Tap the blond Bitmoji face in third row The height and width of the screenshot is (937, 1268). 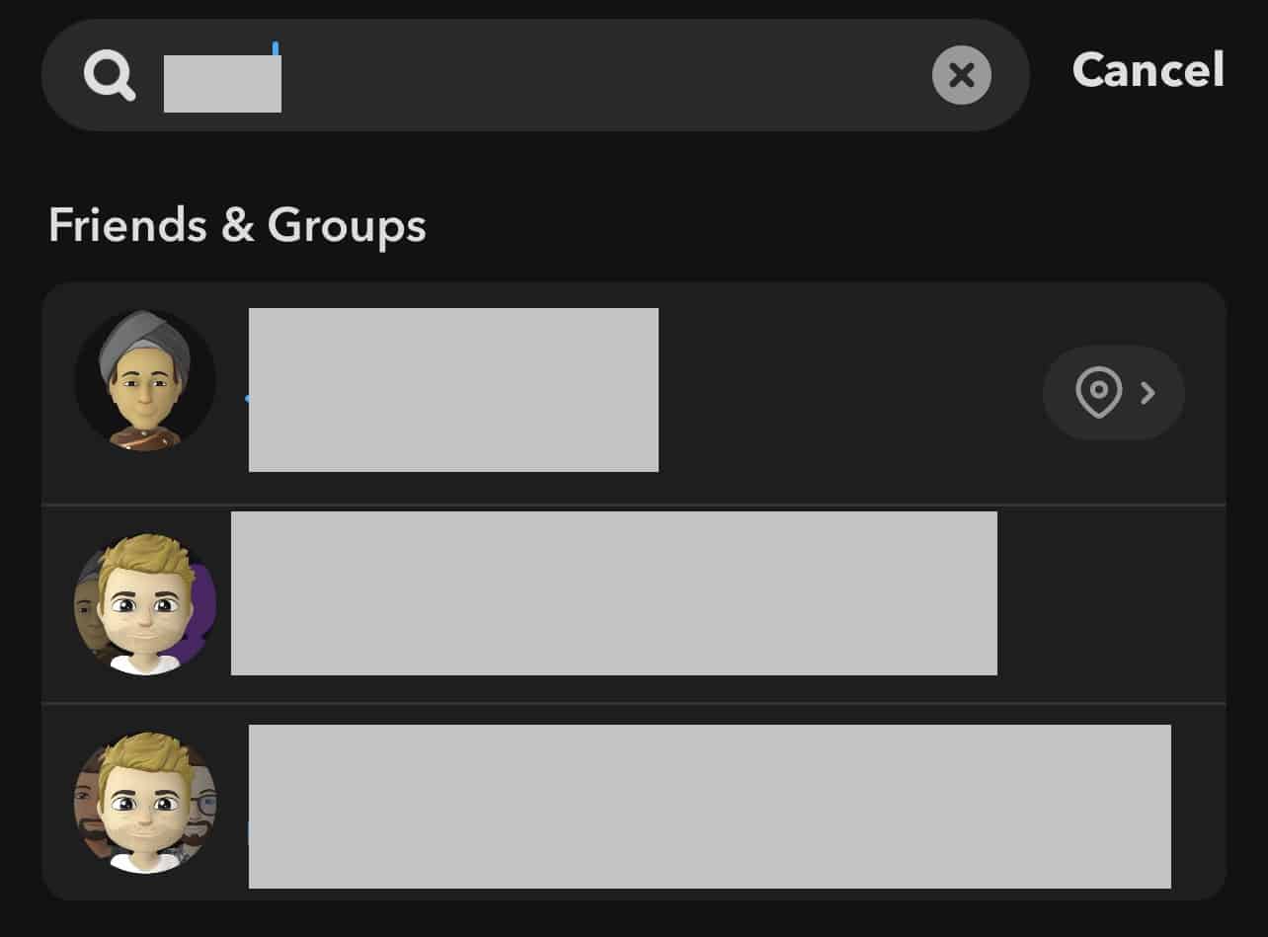point(146,803)
